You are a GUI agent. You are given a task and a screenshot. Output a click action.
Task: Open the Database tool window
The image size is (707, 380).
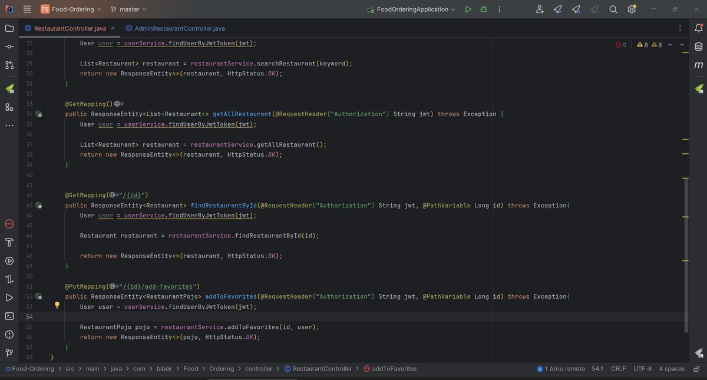coord(699,47)
